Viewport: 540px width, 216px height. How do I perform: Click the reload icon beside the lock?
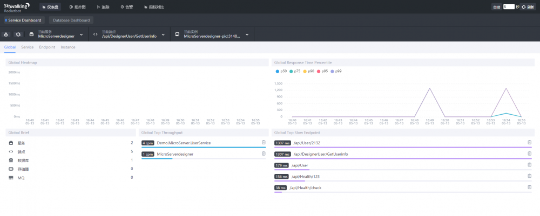coord(18,34)
